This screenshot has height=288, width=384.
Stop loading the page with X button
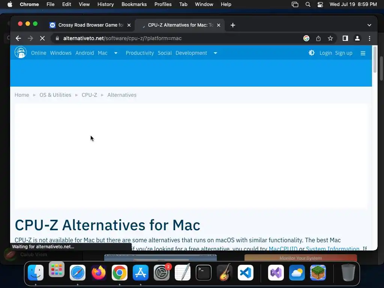point(42,38)
